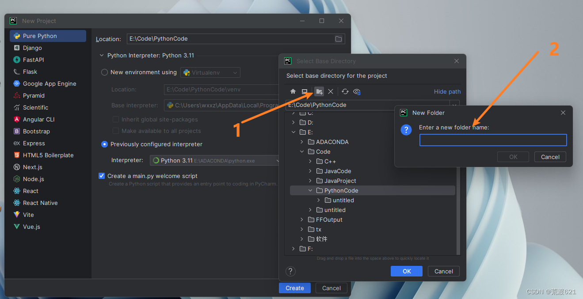Expand the ADACONDA folder
This screenshot has height=299, width=583.
coord(302,142)
